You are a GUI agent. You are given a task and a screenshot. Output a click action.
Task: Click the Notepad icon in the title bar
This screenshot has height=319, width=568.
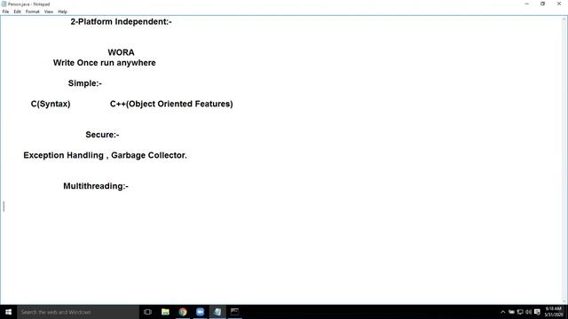point(4,4)
